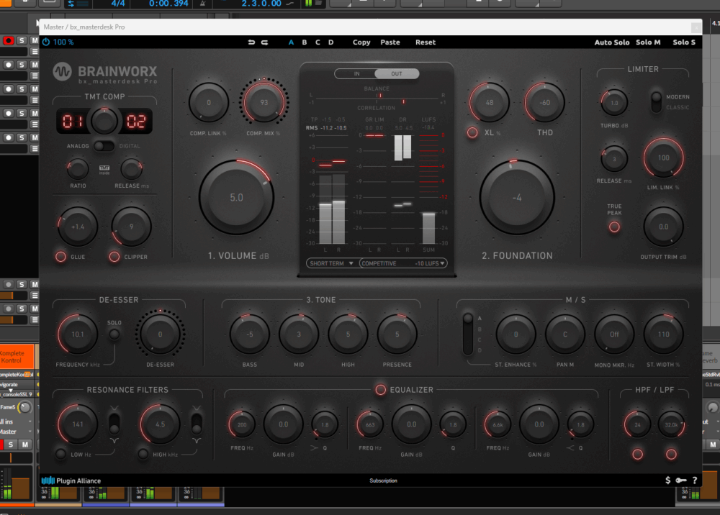Enable the CLIPPER button
Image resolution: width=720 pixels, height=515 pixels.
[114, 257]
